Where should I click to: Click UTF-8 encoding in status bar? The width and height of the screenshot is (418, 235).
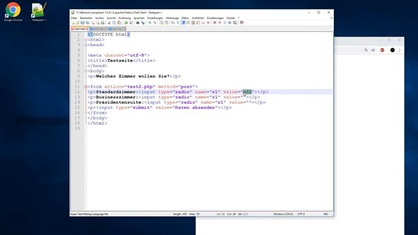coord(301,214)
